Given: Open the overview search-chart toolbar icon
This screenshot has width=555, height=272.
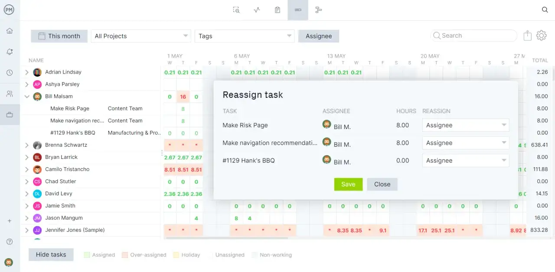Looking at the screenshot, I should pos(236,10).
